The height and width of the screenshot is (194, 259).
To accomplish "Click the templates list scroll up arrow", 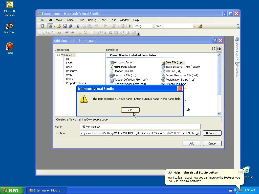I will [219, 55].
